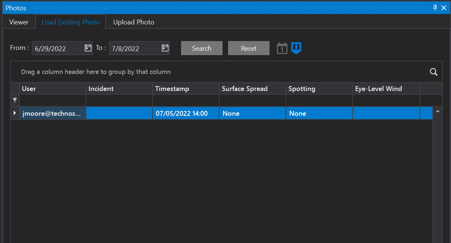Click the From date input field

(x=57, y=48)
